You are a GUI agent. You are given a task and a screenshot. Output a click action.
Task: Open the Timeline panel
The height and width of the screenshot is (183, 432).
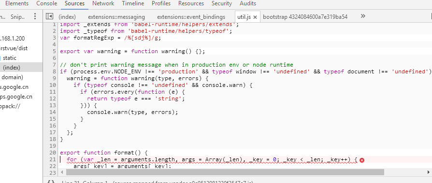tap(133, 3)
